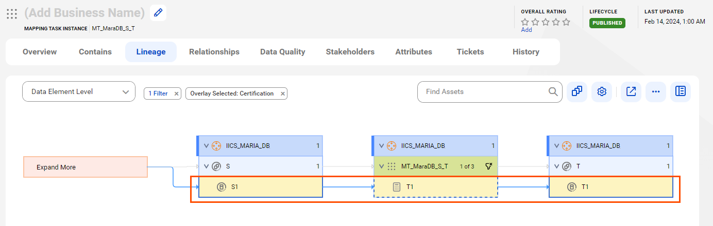Remove the 1 Filter chip
713x226 pixels.
(x=176, y=93)
